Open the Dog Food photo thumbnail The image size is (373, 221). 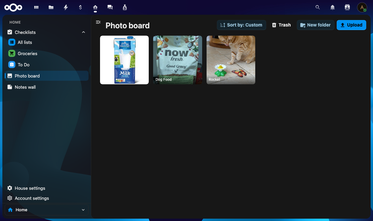click(178, 60)
